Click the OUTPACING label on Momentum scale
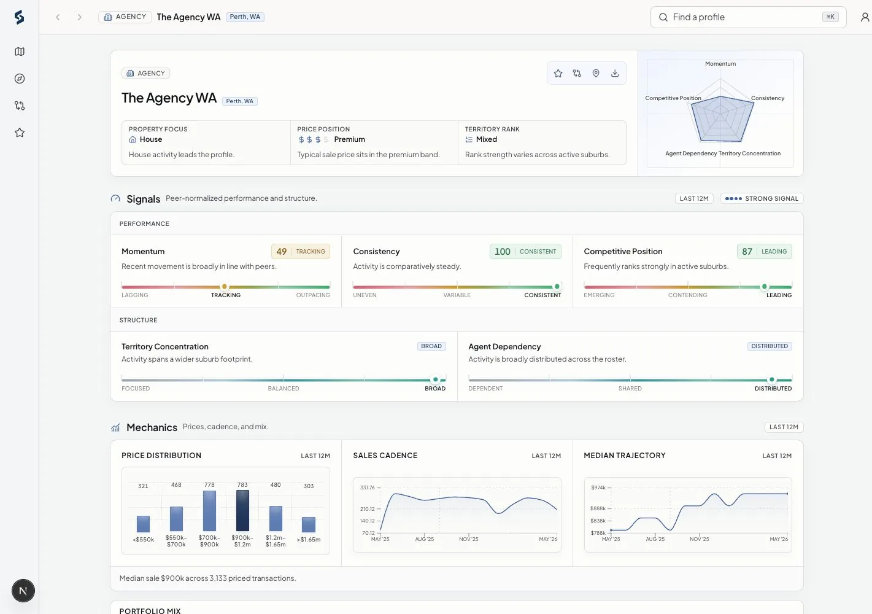 (x=313, y=295)
